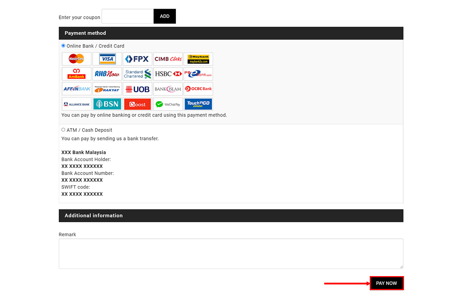This screenshot has width=462, height=298.
Task: Select the RHB Now logo
Action: point(107,74)
